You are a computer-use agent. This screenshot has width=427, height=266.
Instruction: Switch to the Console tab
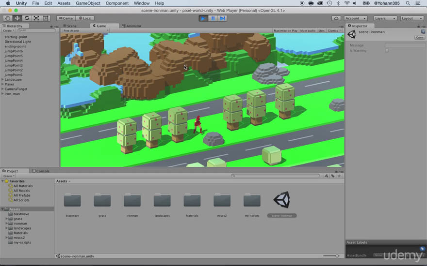pyautogui.click(x=41, y=171)
